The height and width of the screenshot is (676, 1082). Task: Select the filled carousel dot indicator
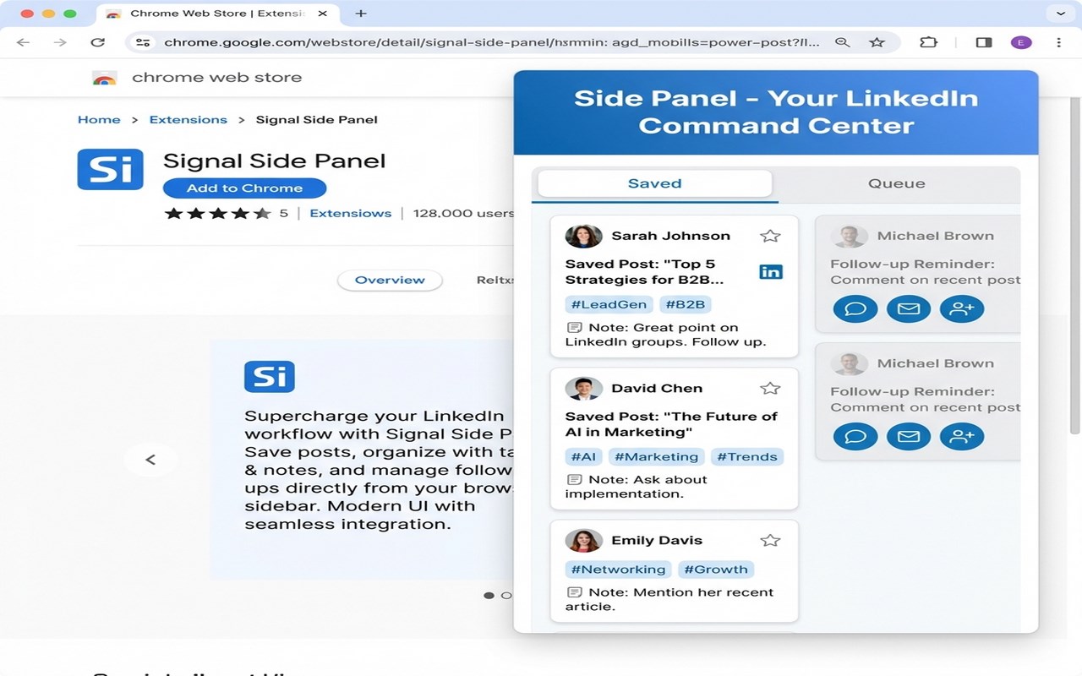(489, 596)
